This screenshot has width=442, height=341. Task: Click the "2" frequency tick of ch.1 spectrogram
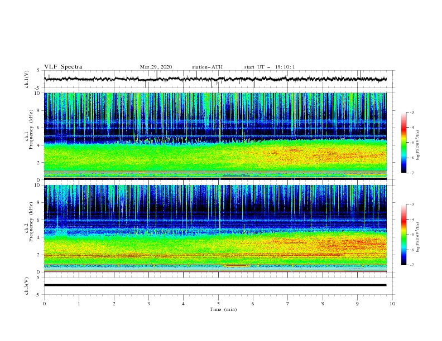tap(40, 163)
